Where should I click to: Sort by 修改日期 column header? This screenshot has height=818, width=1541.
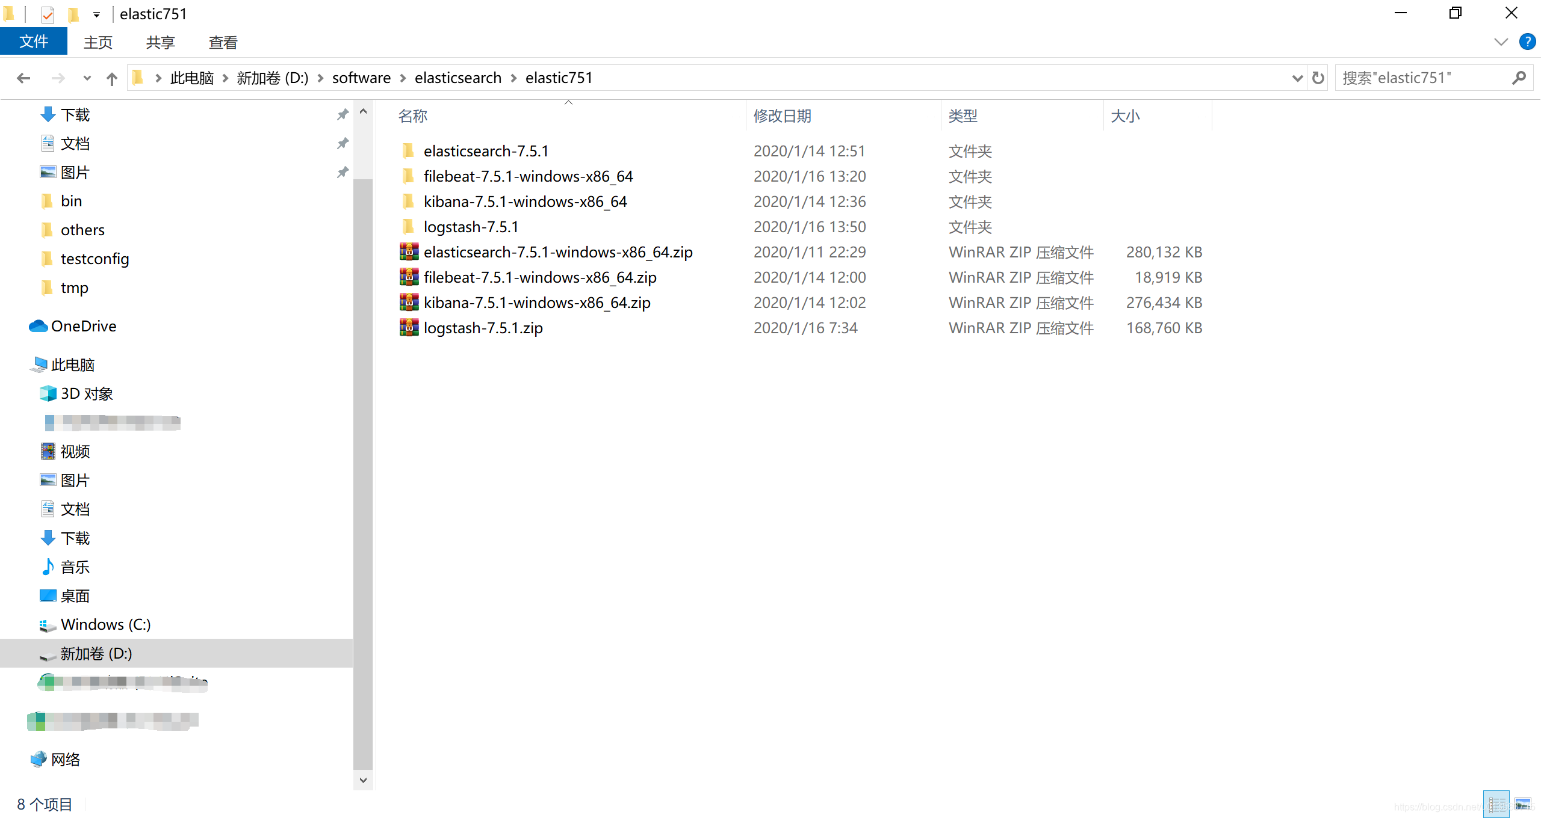(x=783, y=116)
